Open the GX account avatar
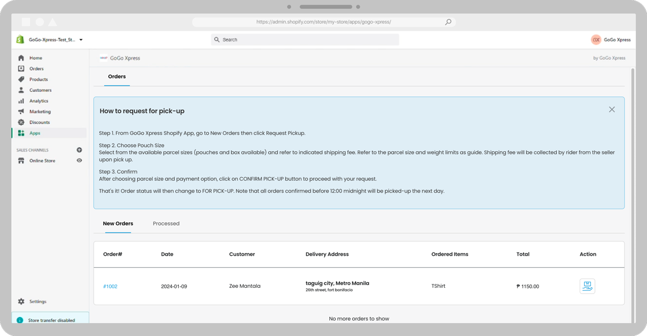The width and height of the screenshot is (647, 336). [x=596, y=40]
